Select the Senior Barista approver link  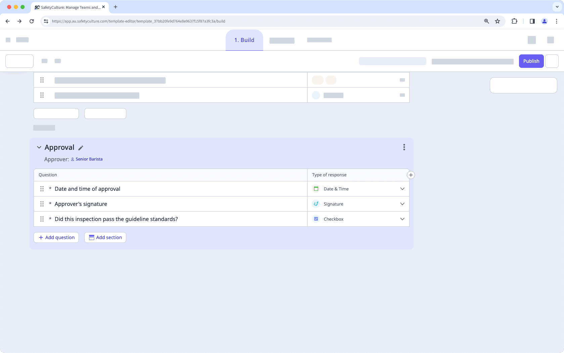(x=89, y=159)
